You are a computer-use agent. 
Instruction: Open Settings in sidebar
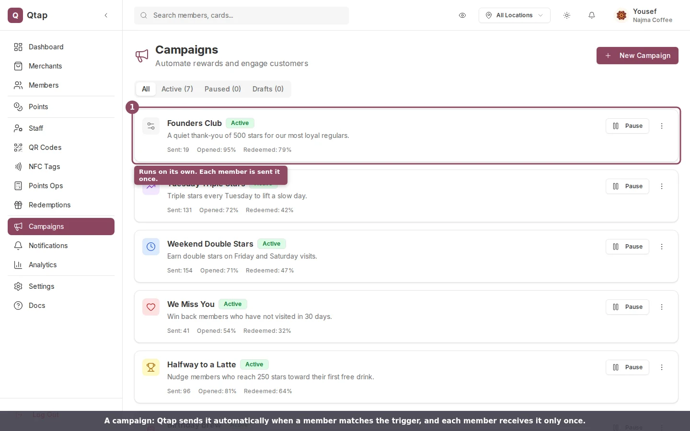pos(61,286)
